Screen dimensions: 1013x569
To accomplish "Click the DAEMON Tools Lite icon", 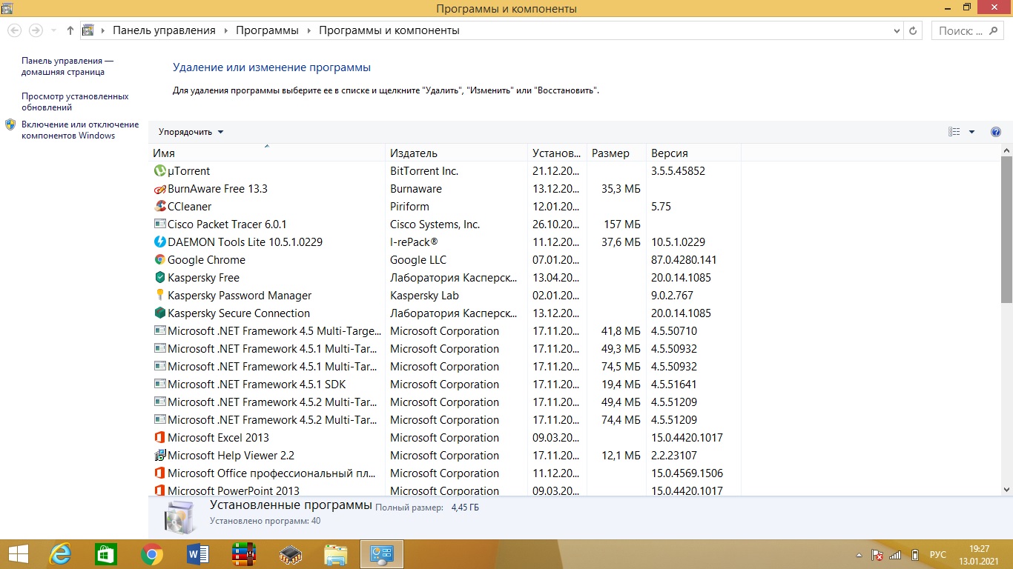I will pyautogui.click(x=159, y=242).
